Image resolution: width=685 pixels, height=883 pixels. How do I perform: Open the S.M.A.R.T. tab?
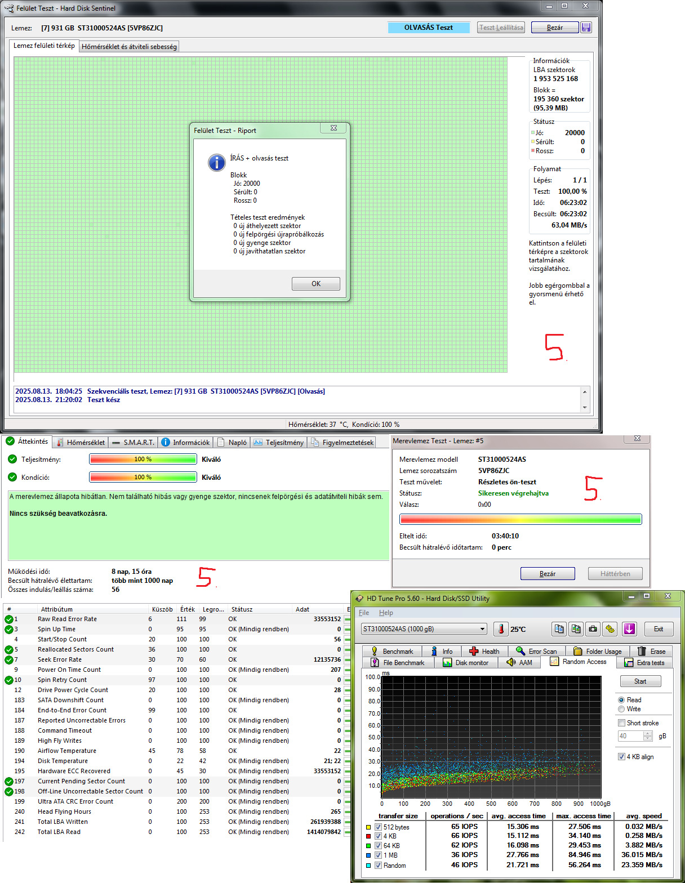[133, 443]
